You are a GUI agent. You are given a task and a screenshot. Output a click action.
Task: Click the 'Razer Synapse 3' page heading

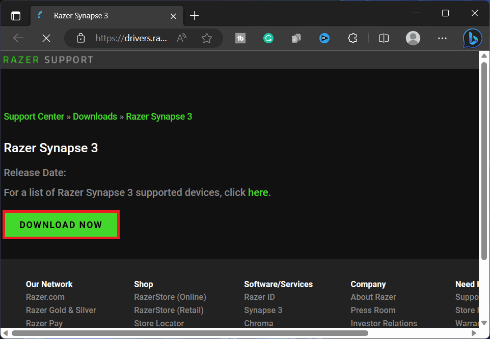click(x=51, y=148)
